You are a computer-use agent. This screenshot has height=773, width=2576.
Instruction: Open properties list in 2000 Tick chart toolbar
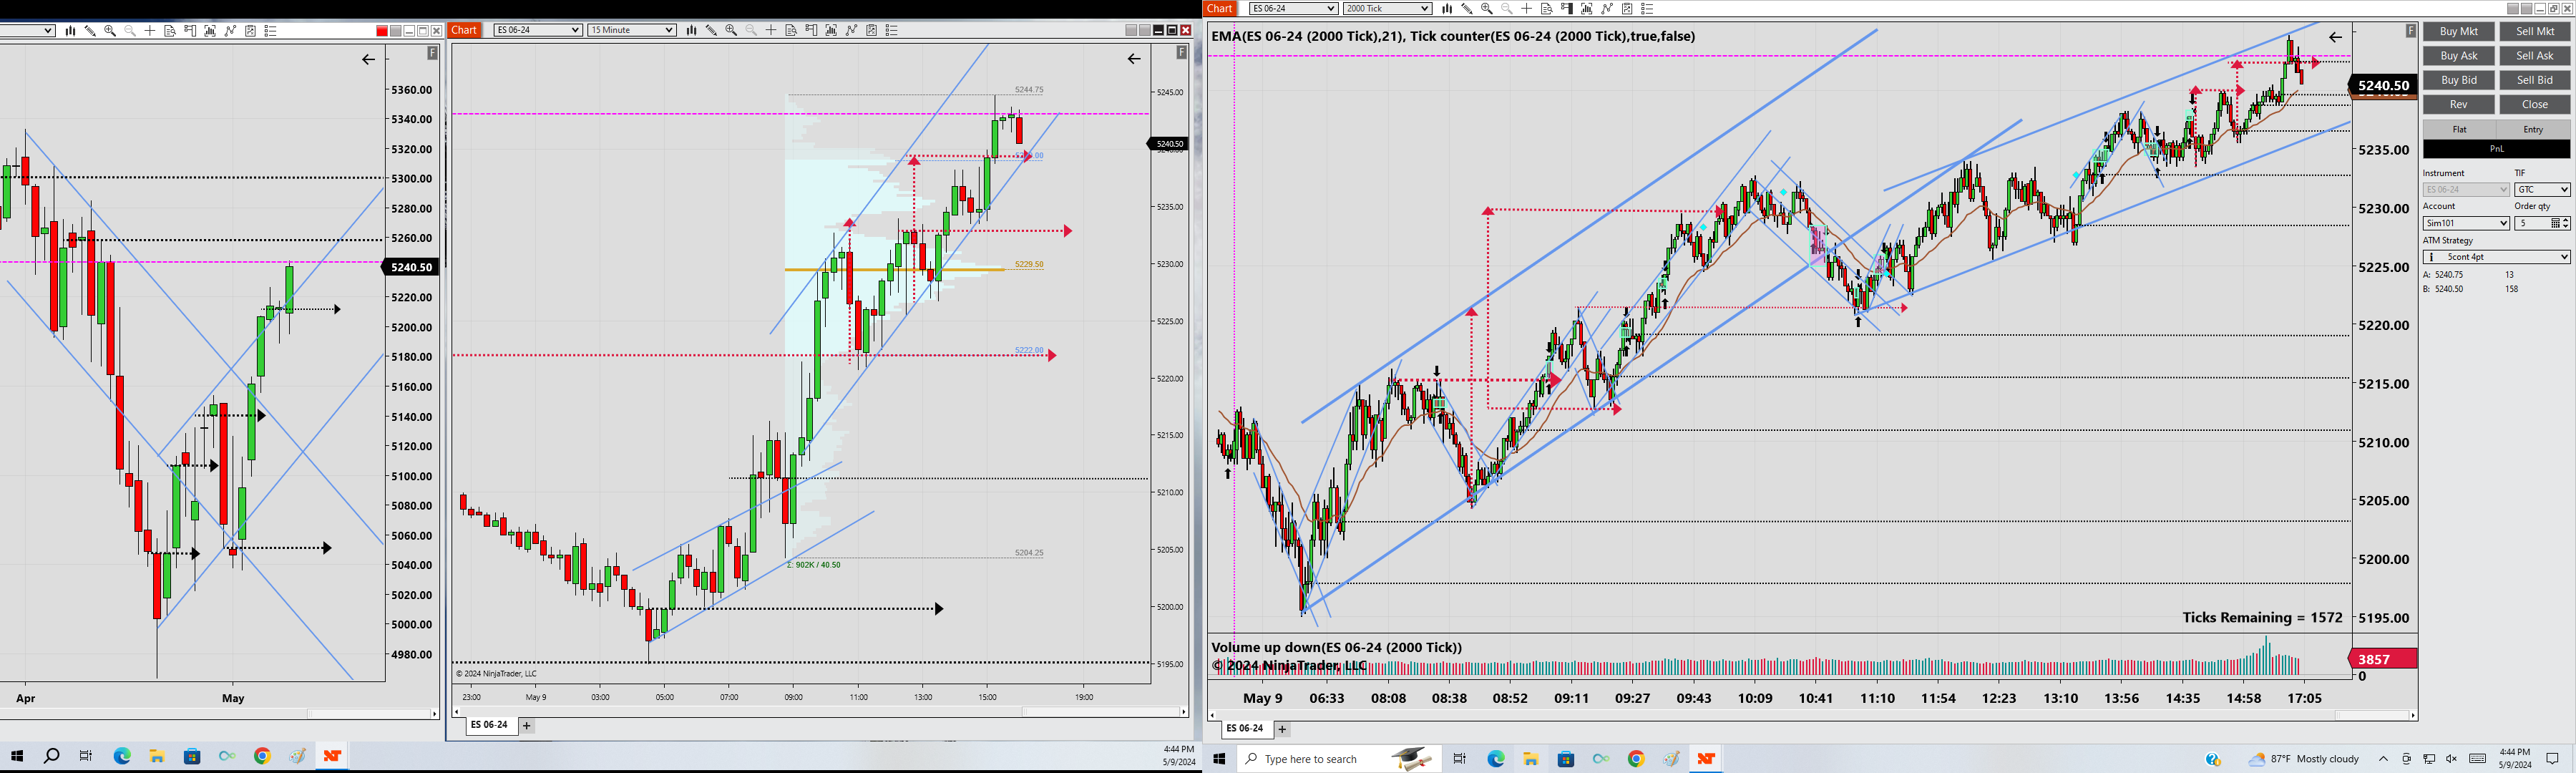click(x=1647, y=8)
